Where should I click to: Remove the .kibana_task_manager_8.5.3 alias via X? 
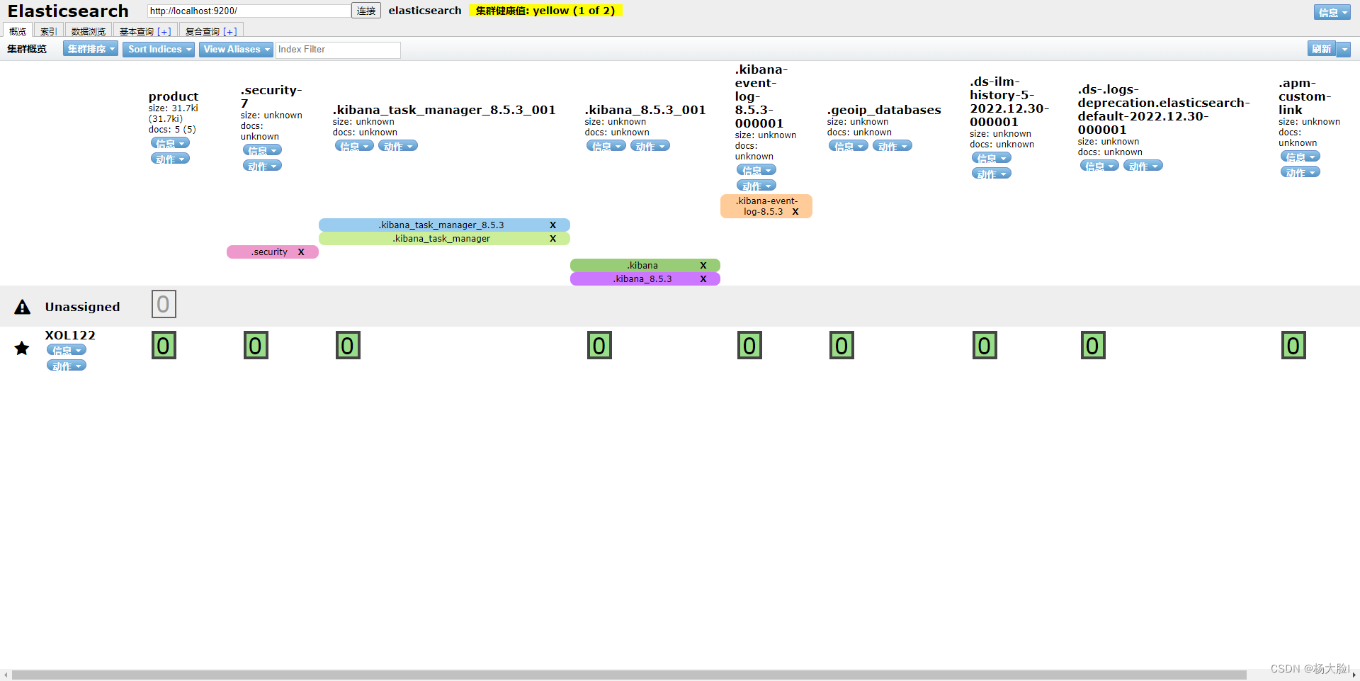coord(553,225)
